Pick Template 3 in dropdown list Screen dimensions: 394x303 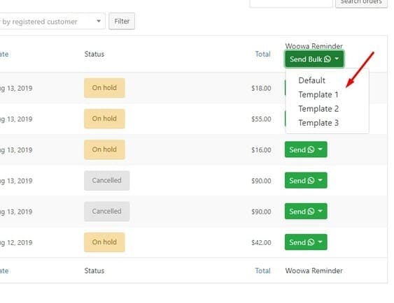[x=318, y=123]
